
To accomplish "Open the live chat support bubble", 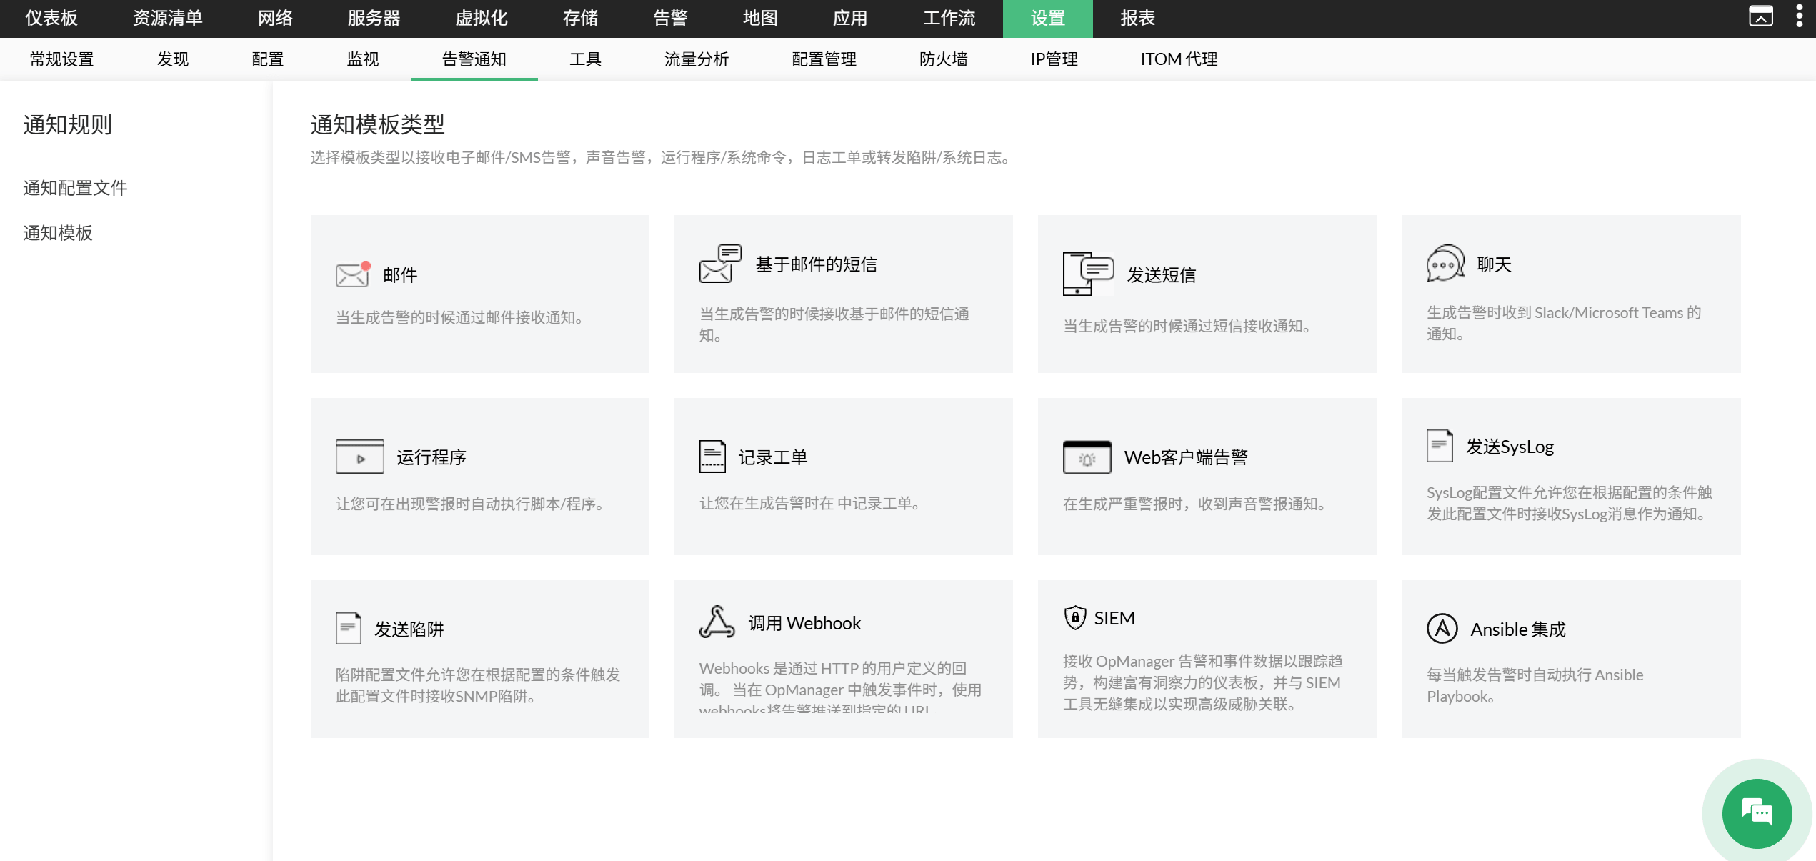I will [1757, 813].
